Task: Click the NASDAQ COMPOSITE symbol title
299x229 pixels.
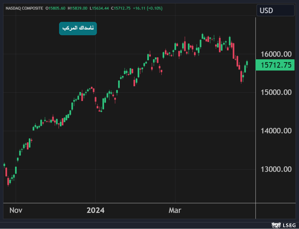Action: pyautogui.click(x=24, y=8)
